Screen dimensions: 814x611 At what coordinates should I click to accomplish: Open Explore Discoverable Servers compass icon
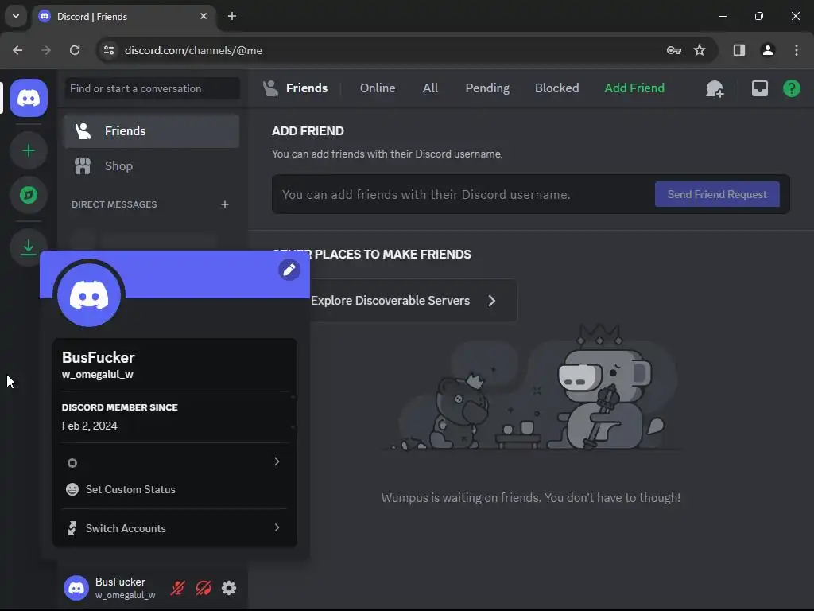click(29, 195)
